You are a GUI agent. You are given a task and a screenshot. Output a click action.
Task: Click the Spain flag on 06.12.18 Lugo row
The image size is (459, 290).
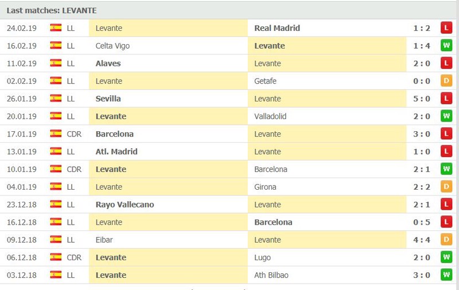[x=56, y=257]
